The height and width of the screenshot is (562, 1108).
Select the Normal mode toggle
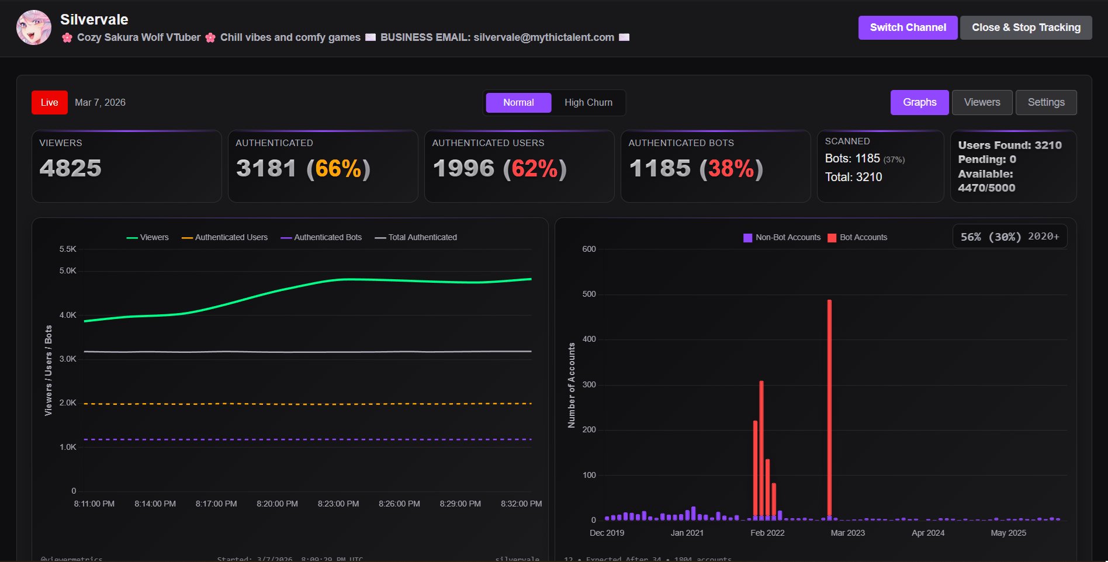click(x=518, y=103)
